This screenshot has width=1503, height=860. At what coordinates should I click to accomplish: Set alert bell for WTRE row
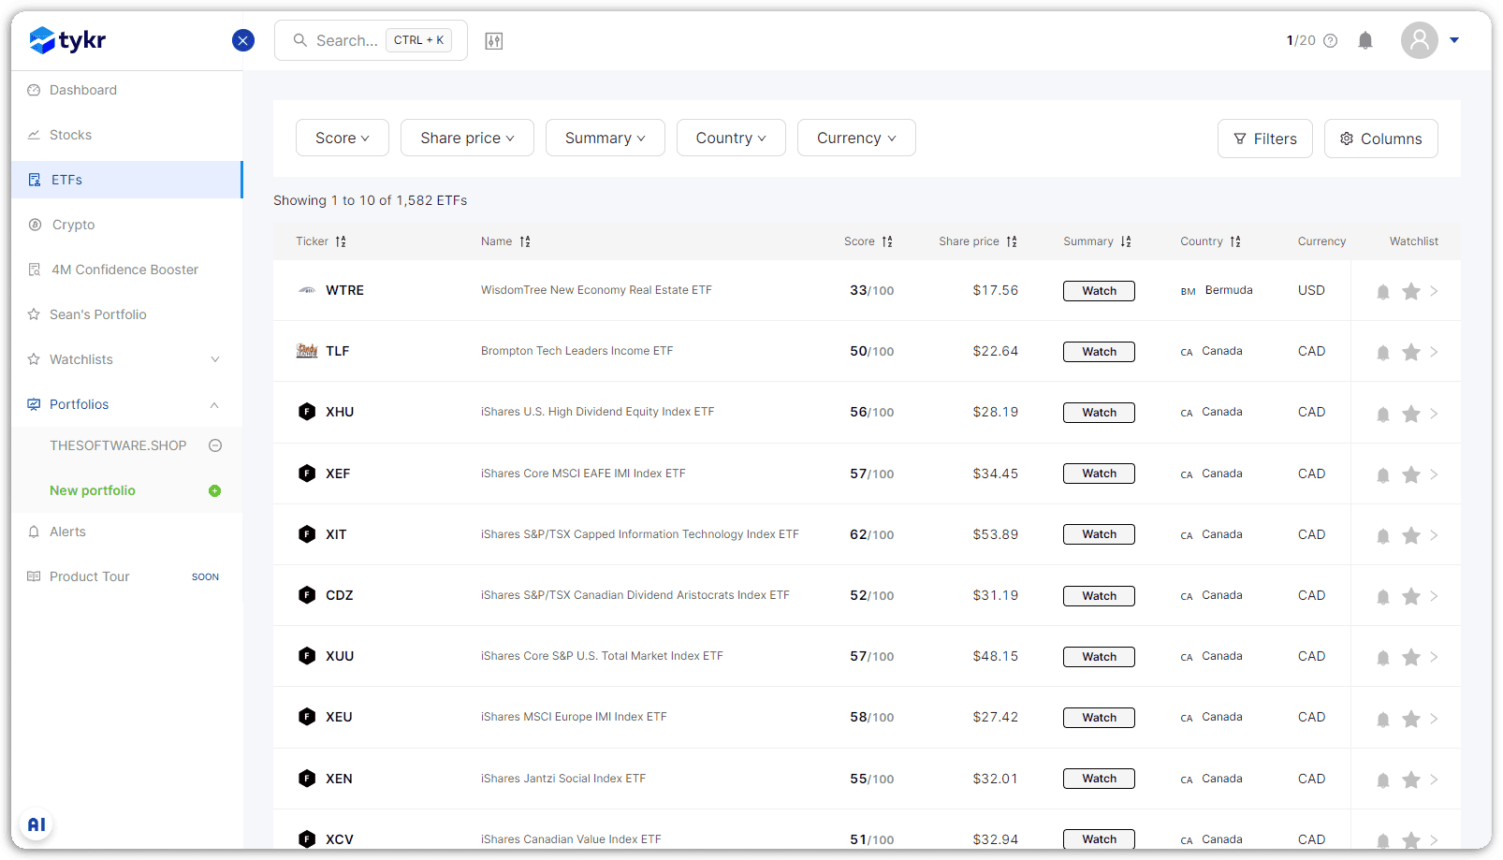pos(1383,291)
